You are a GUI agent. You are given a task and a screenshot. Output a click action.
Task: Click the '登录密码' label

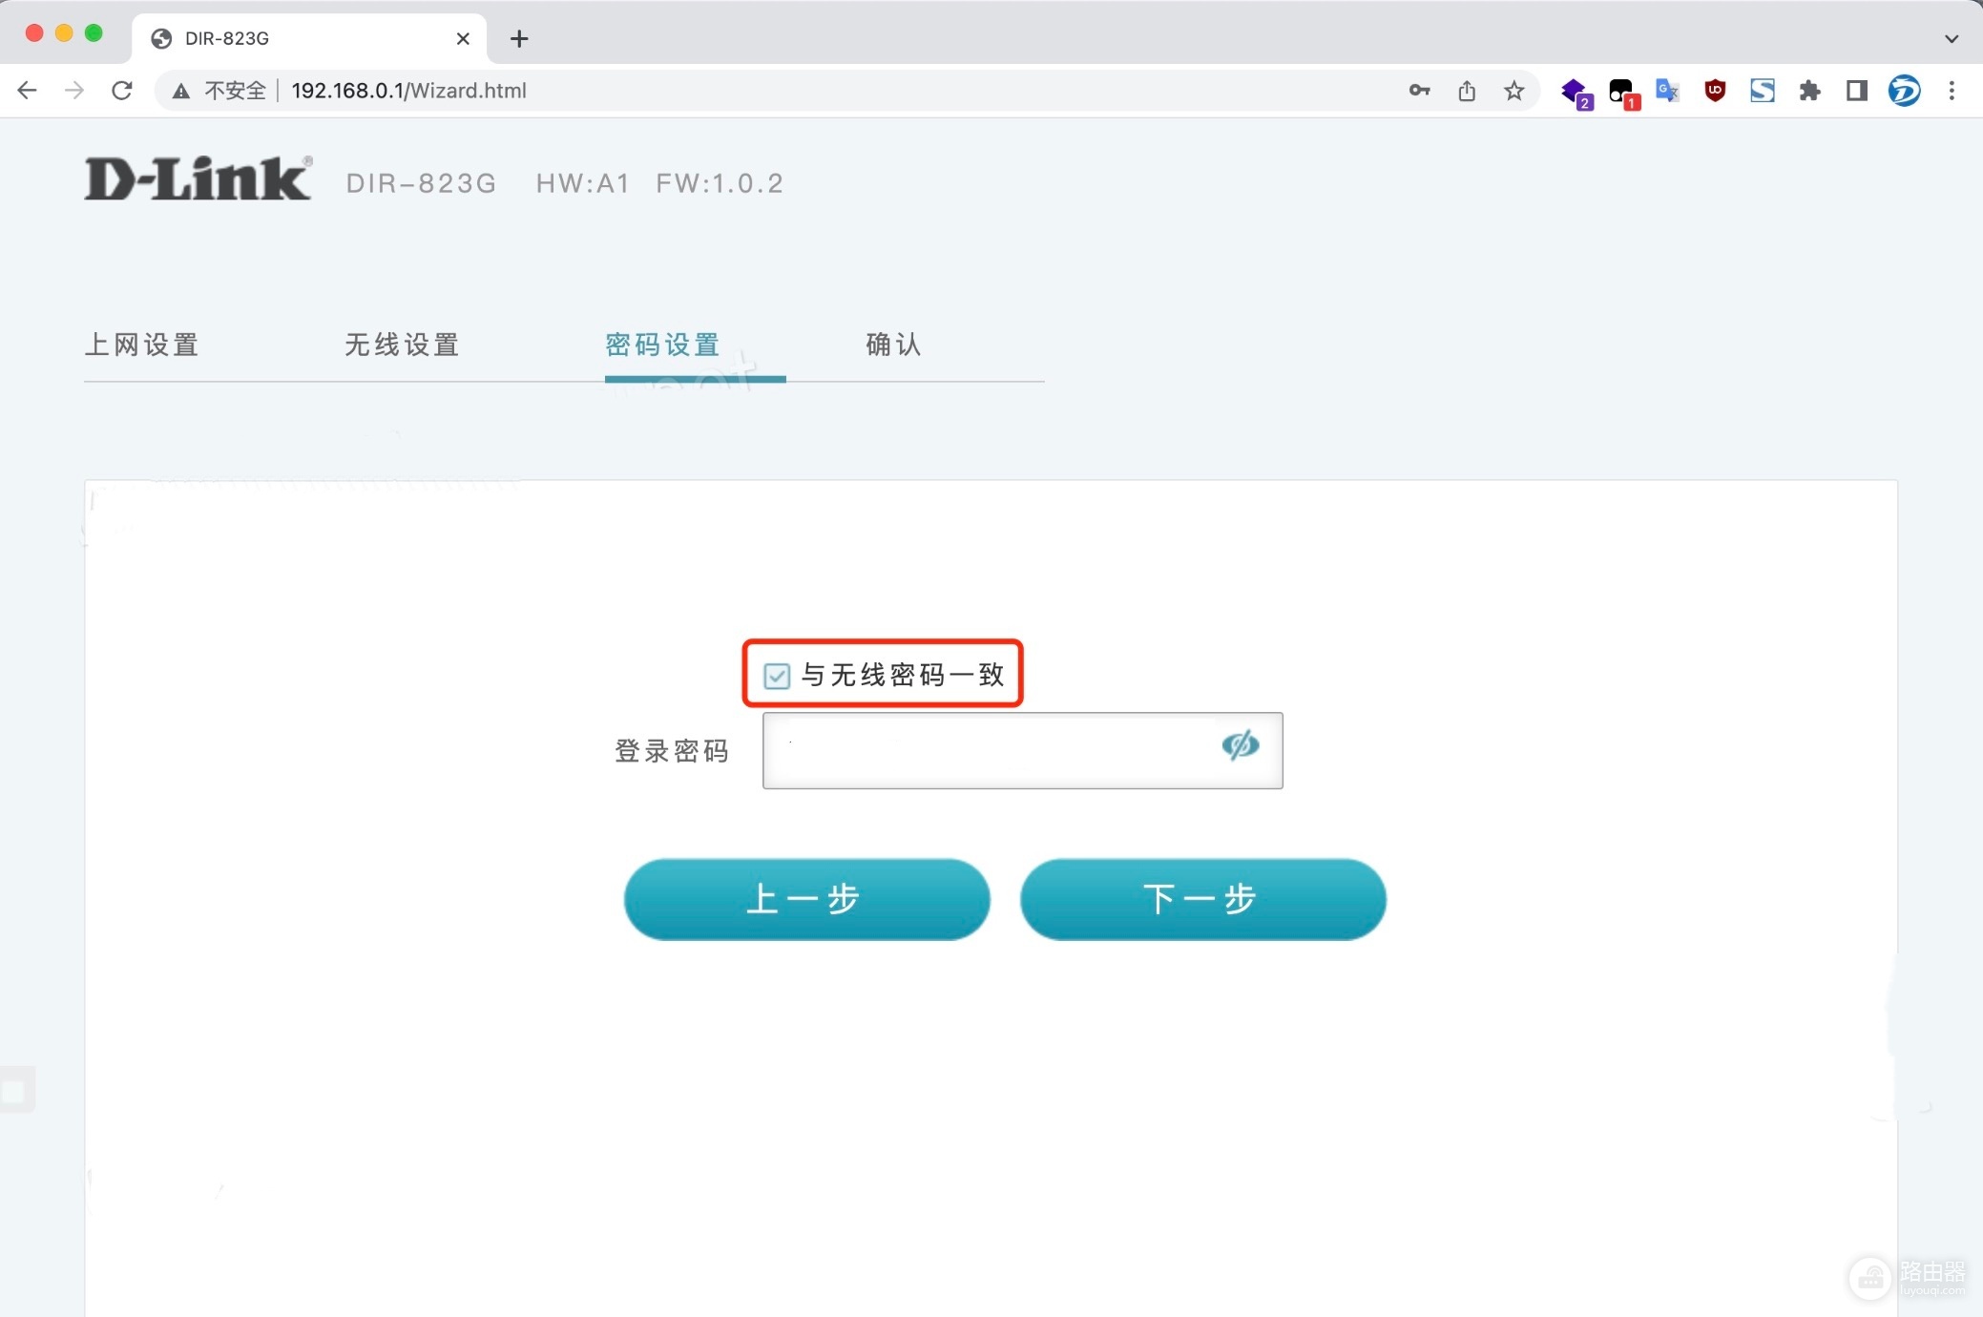point(672,751)
